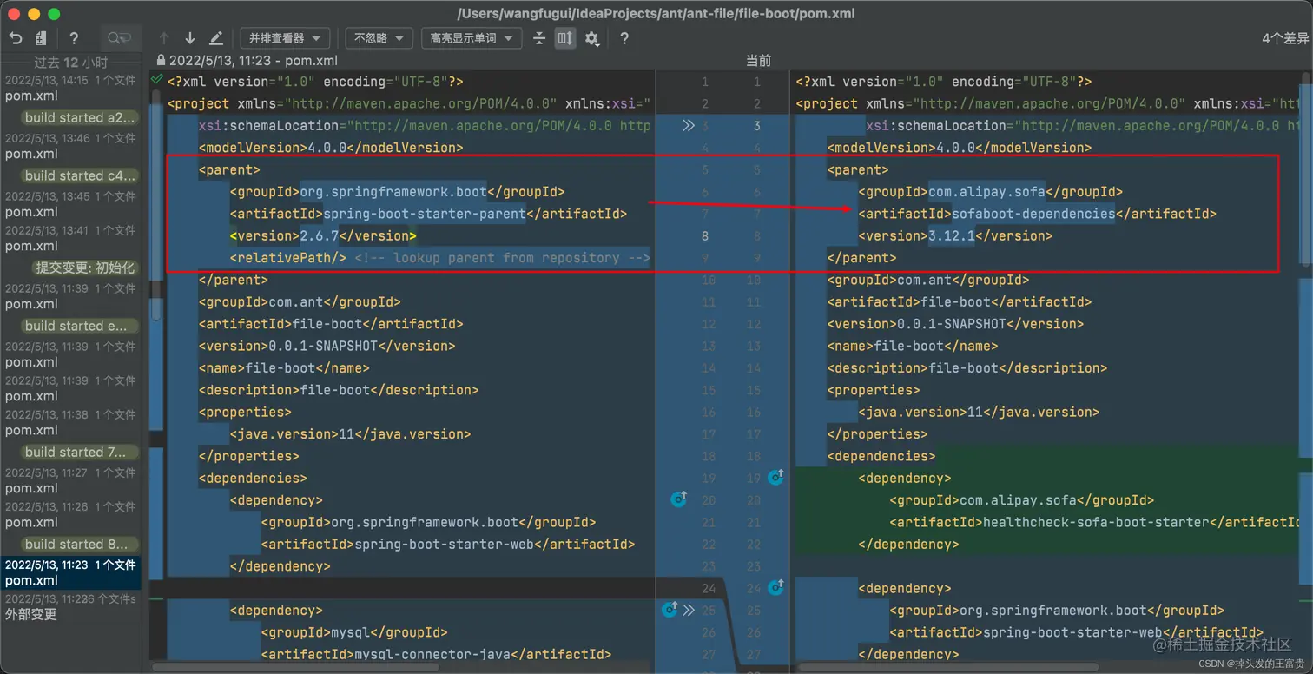Screen dimensions: 1313x674
Task: Click the java.version line in the right pane
Action: [x=979, y=412]
